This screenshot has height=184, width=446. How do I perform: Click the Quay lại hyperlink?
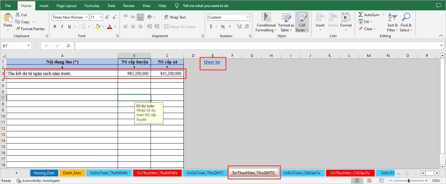click(212, 62)
